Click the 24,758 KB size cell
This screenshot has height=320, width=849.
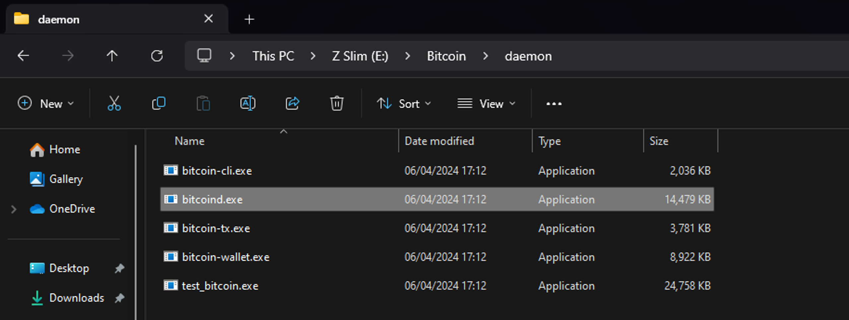coord(687,286)
